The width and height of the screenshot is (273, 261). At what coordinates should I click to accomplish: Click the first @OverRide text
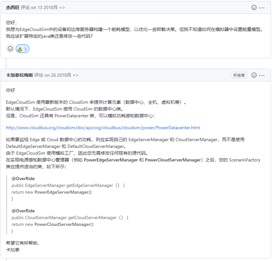(x=23, y=179)
